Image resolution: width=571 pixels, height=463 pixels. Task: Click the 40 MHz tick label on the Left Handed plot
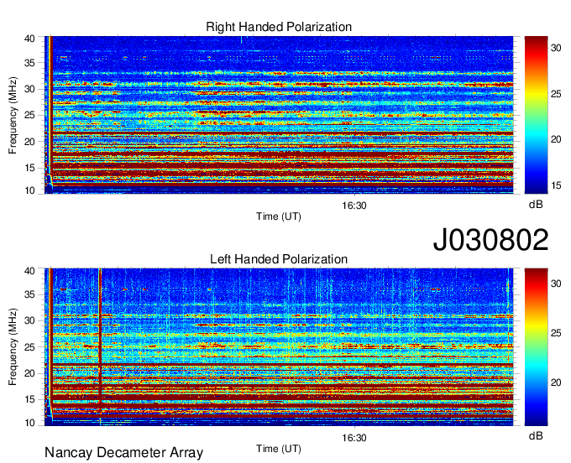click(29, 271)
